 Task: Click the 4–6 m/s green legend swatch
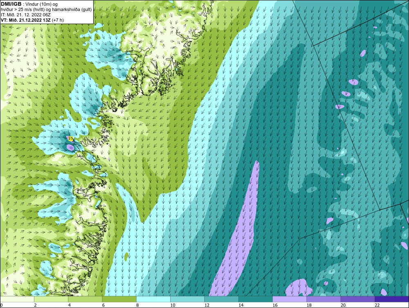click(85, 299)
